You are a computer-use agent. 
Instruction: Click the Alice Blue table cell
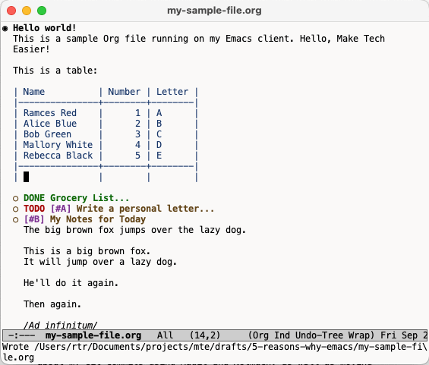50,124
